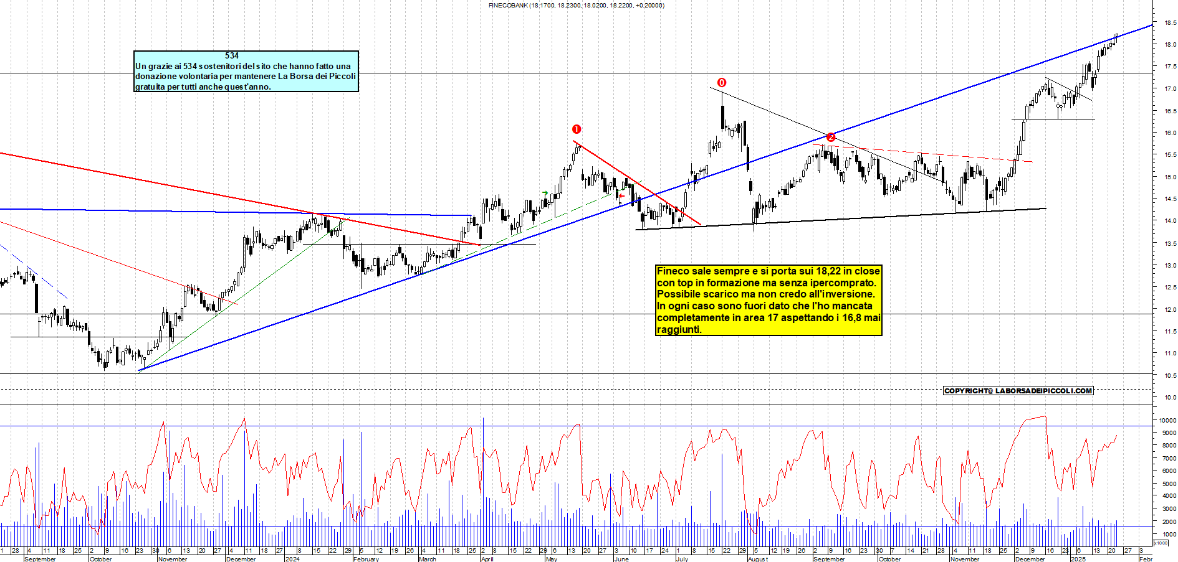Click the 15.5 price axis label
This screenshot has height=562, width=1178.
point(1171,155)
